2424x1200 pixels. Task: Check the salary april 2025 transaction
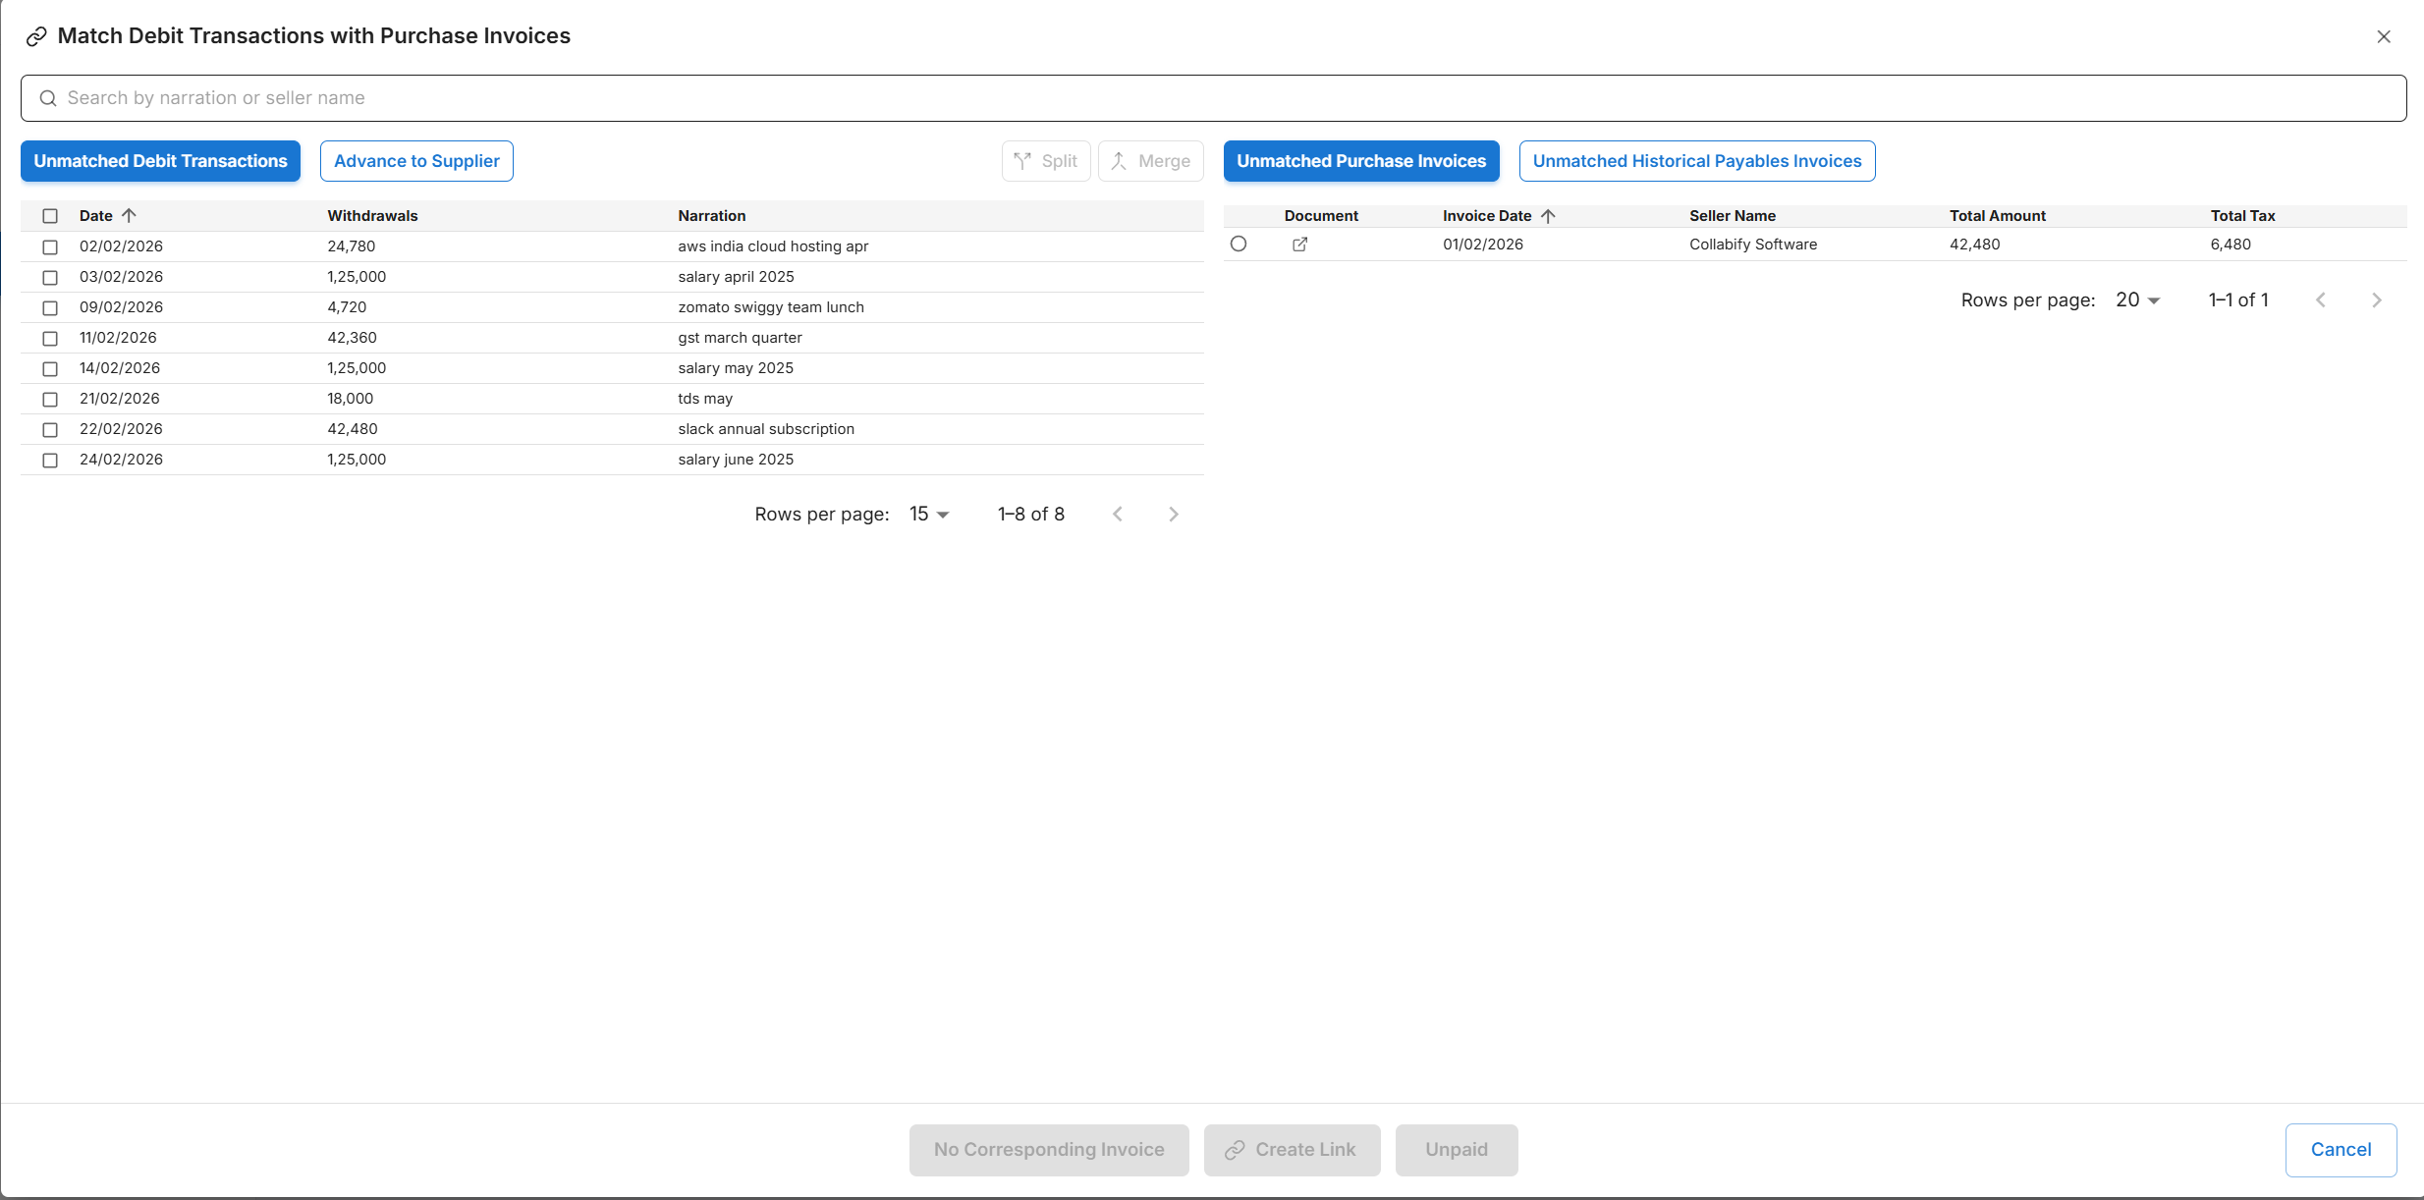pos(50,278)
